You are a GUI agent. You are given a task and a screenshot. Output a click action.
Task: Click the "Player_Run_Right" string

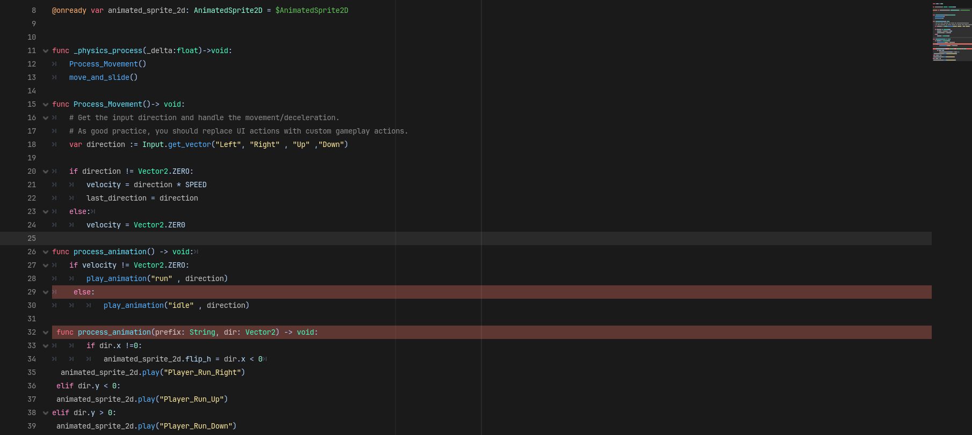[x=202, y=372]
